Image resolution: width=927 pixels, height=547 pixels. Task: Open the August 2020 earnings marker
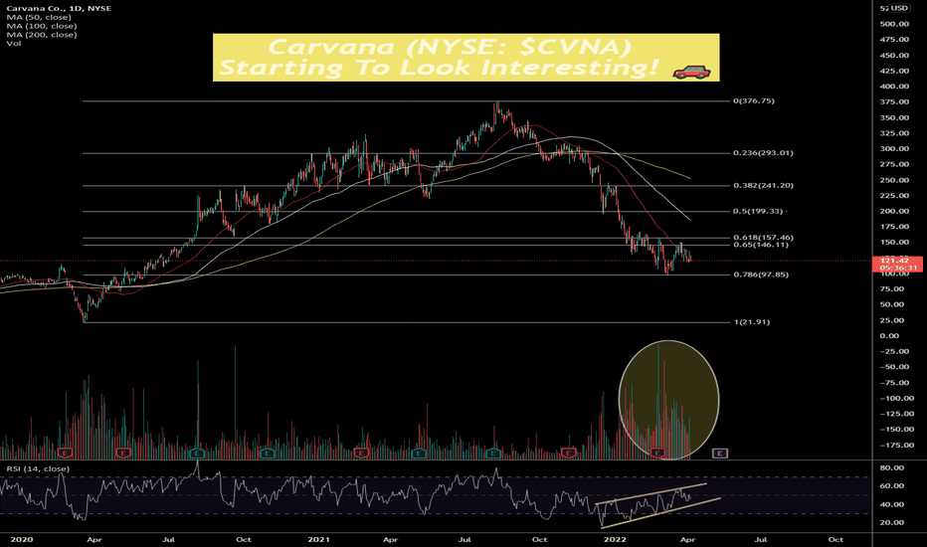click(197, 453)
